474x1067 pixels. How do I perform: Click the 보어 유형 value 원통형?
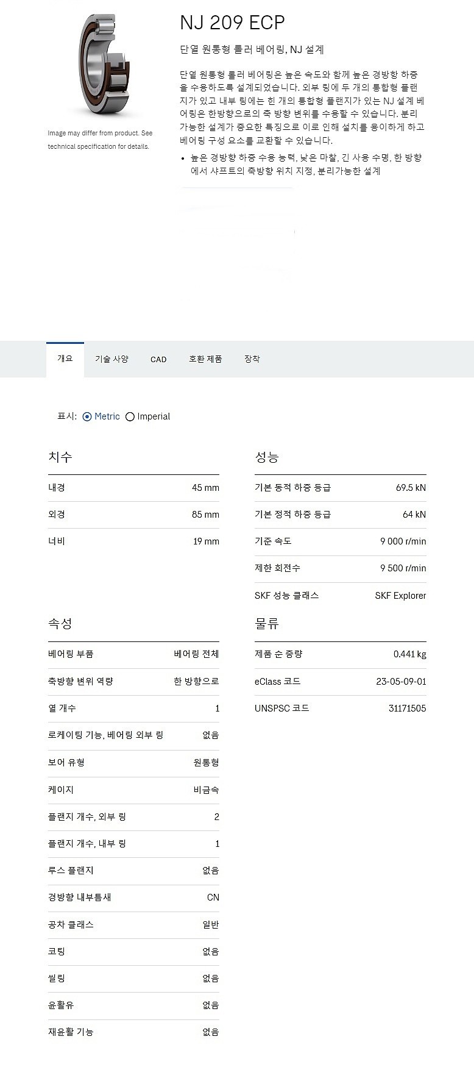click(x=206, y=763)
